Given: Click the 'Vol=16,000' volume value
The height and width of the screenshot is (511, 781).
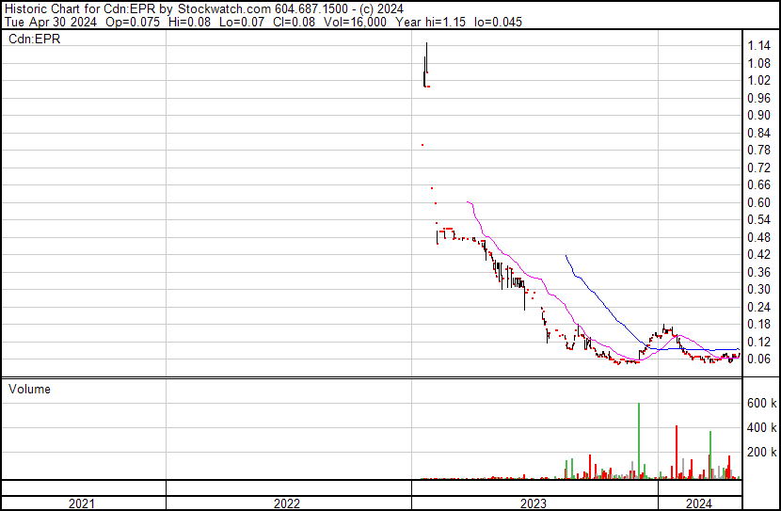Looking at the screenshot, I should click(355, 22).
